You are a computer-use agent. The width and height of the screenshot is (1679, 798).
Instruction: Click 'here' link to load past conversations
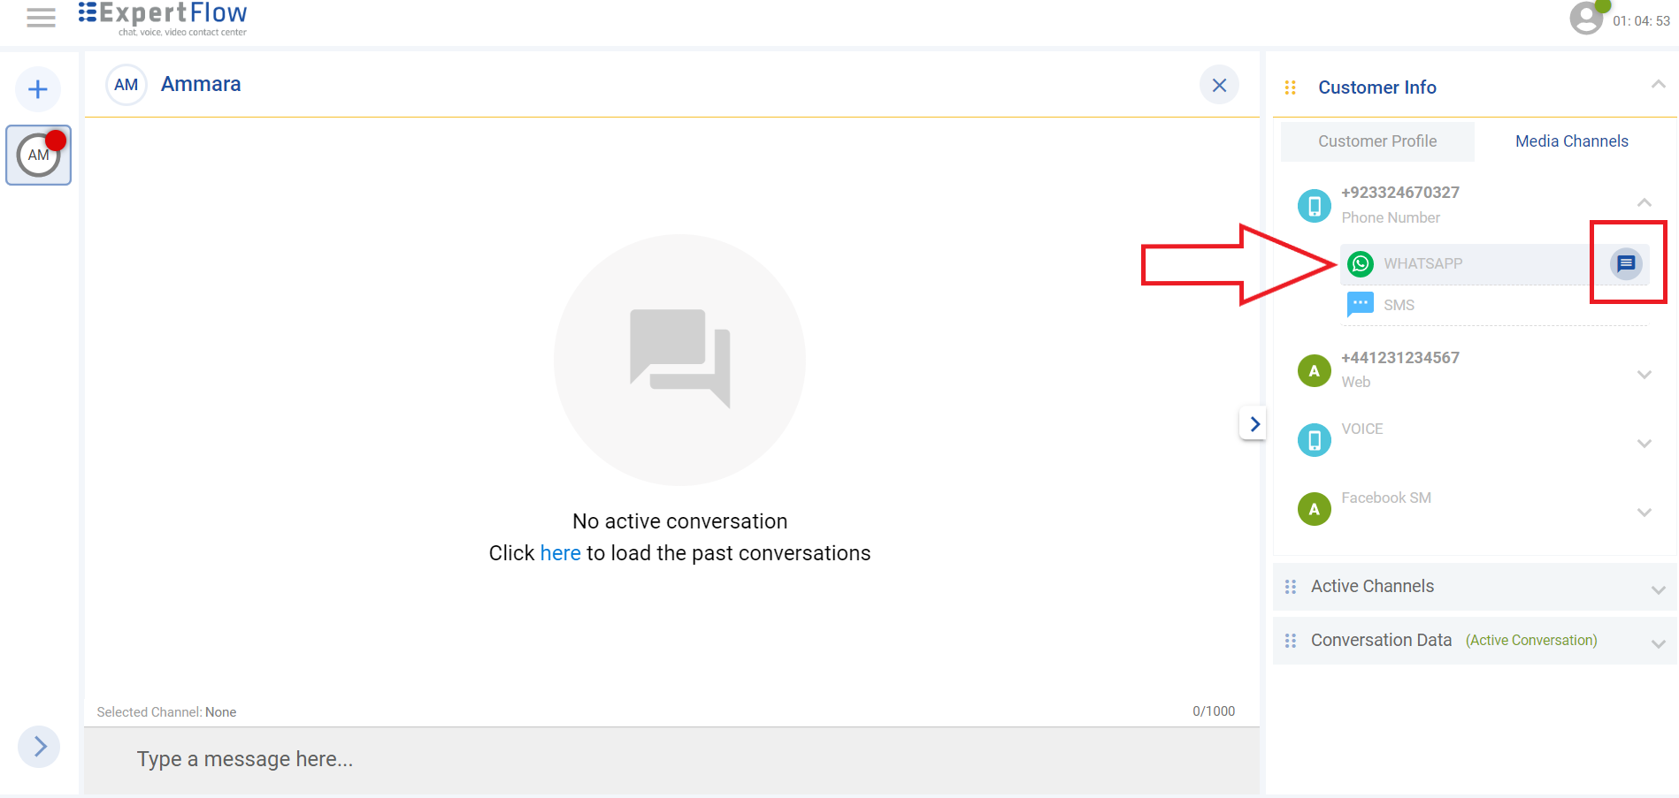[560, 553]
